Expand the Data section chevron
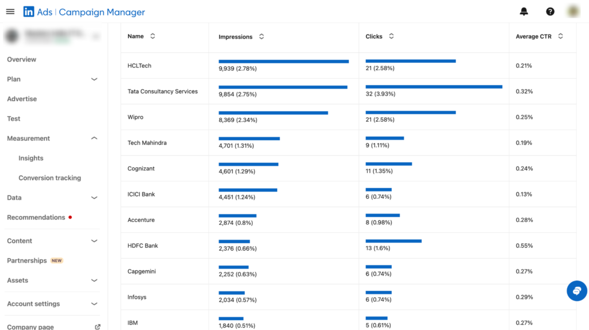Viewport: 589px width, 330px height. pos(94,197)
